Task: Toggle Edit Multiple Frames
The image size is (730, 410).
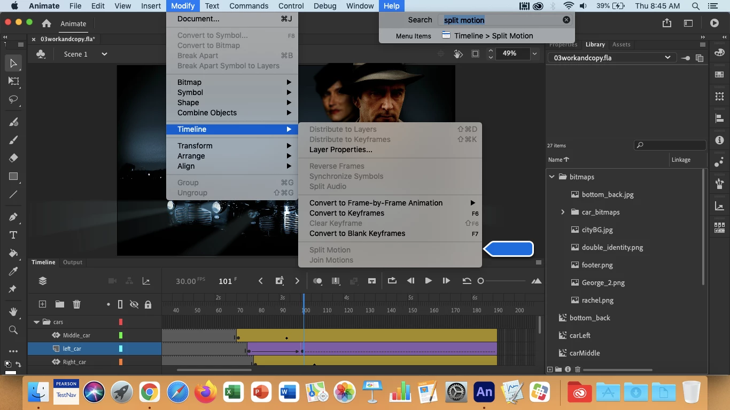Action: pos(336,281)
